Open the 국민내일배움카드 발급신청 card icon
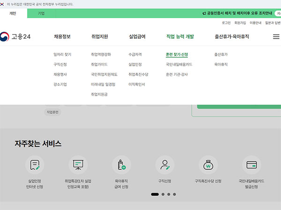Viewport: 281px width, 210px height. 251,165
